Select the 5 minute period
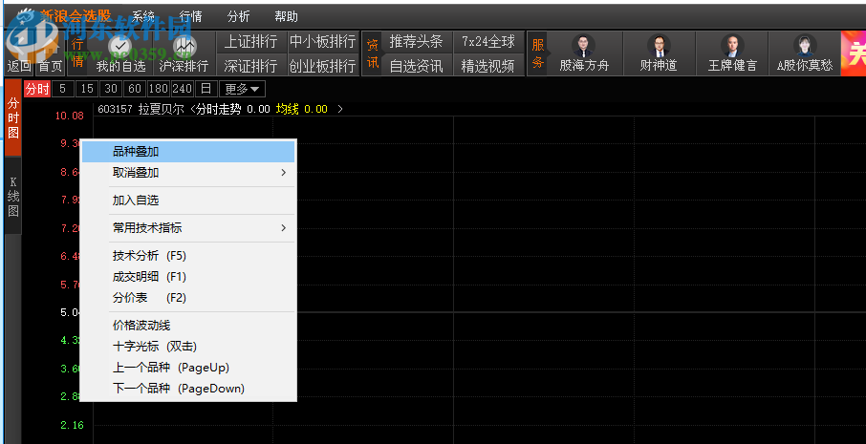 point(63,89)
